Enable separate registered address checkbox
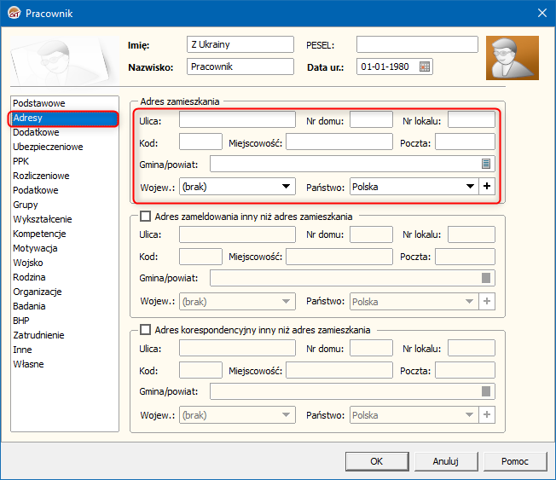Image resolution: width=556 pixels, height=480 pixels. (145, 217)
